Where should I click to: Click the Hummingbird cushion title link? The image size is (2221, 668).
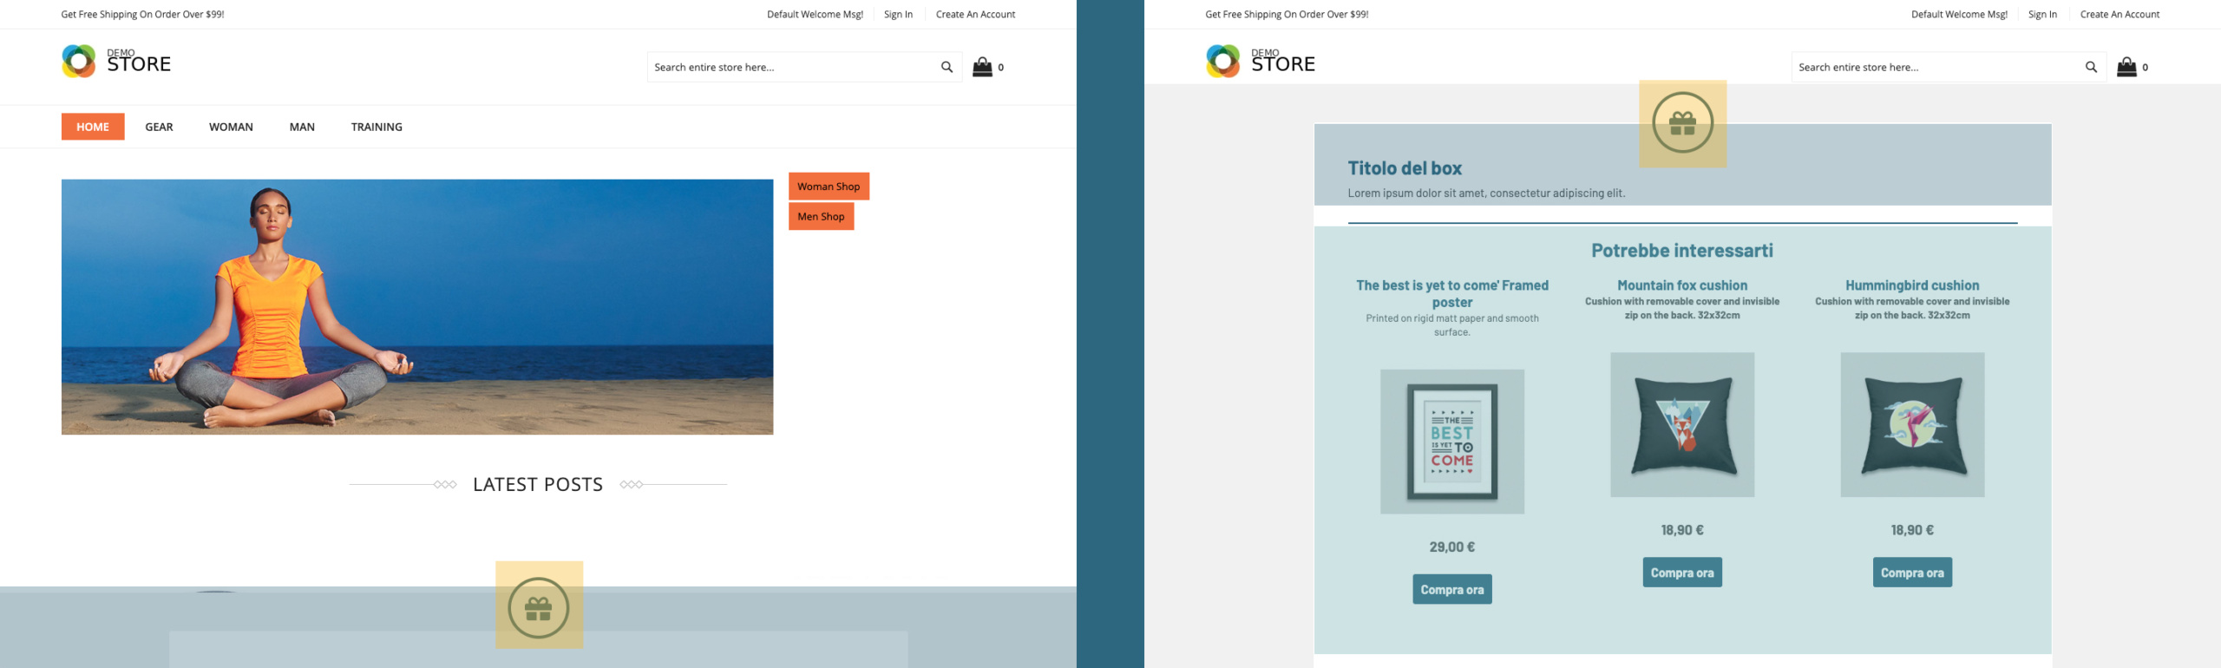[1912, 285]
